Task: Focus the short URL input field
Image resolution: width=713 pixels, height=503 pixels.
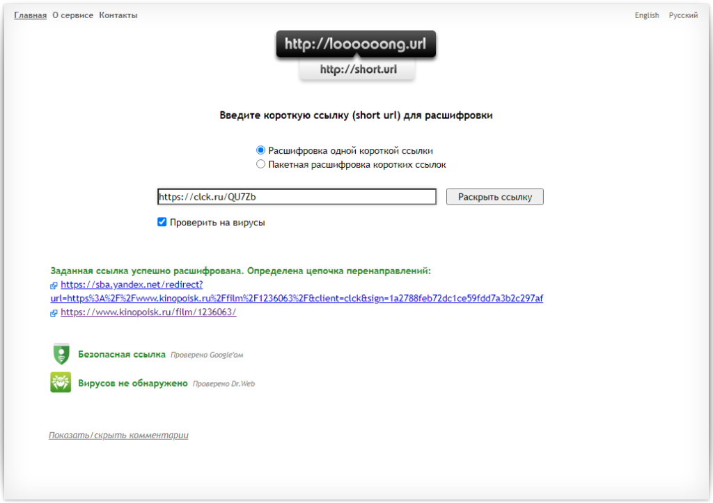Action: (x=297, y=197)
